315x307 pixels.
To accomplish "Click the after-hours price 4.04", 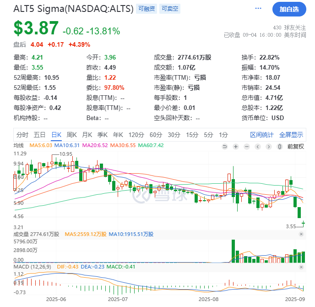I will pos(37,44).
